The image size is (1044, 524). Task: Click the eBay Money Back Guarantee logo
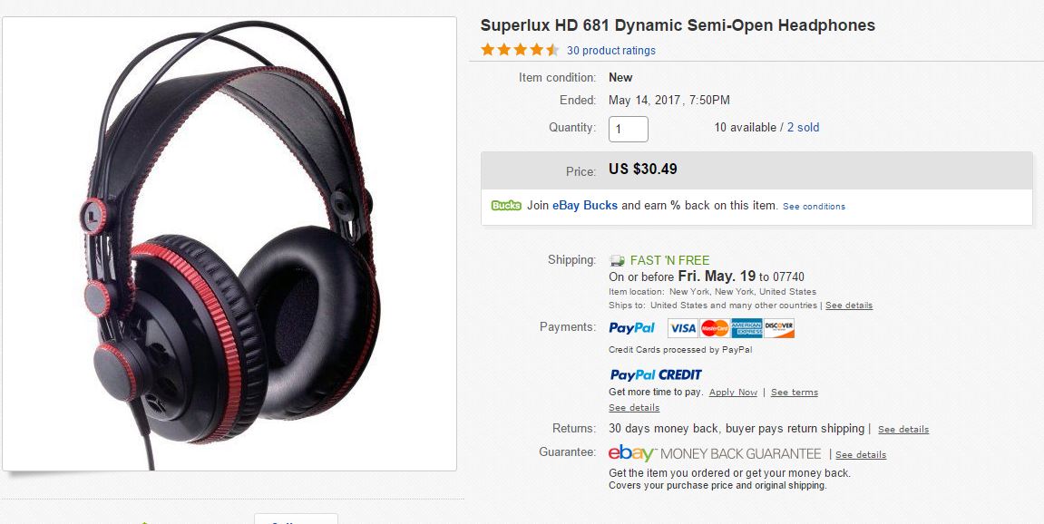pos(715,453)
